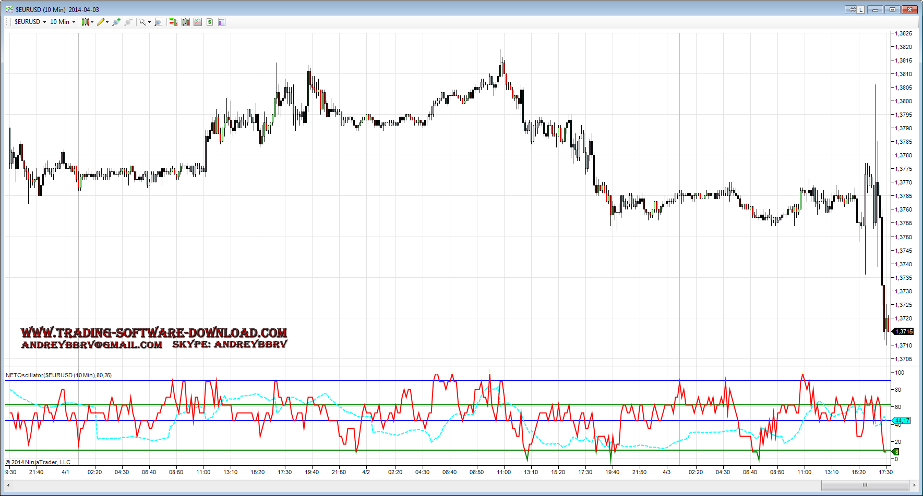Toggle the Chart Trader icon
This screenshot has height=496, width=923.
[x=173, y=22]
